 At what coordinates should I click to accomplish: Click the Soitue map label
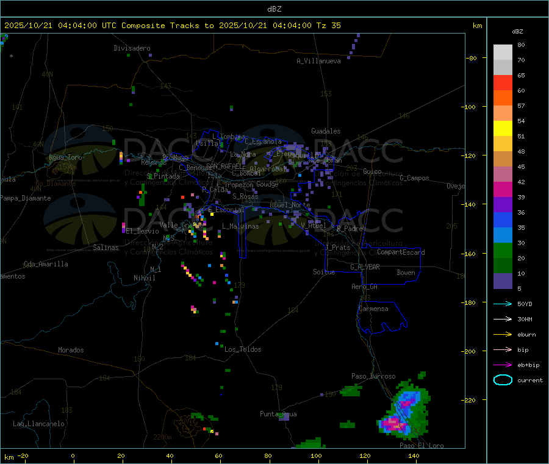pos(324,272)
